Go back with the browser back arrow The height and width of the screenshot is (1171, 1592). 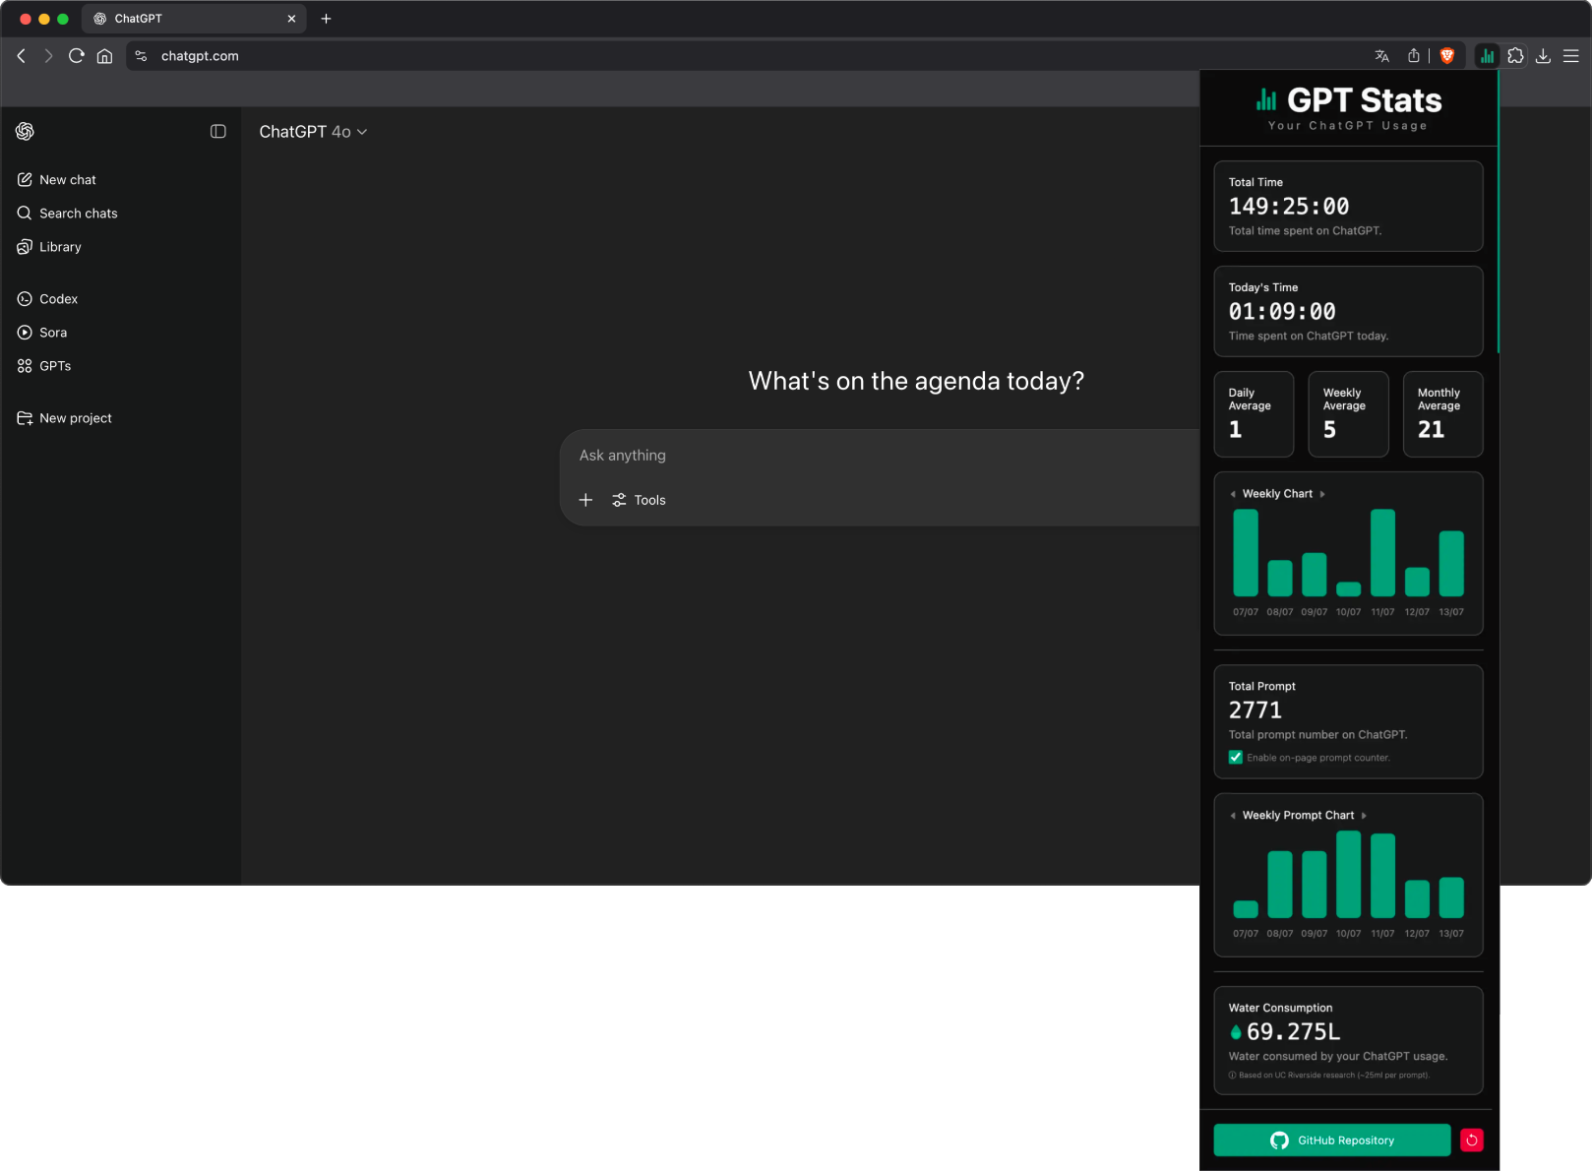tap(22, 56)
